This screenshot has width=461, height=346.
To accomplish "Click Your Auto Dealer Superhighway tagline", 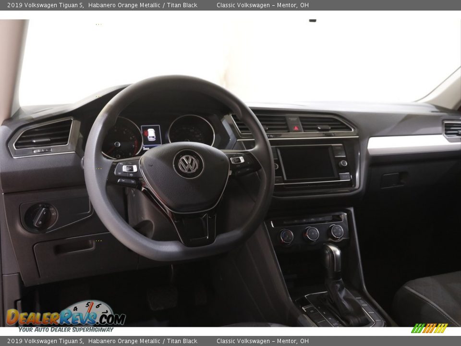I will tap(65, 330).
